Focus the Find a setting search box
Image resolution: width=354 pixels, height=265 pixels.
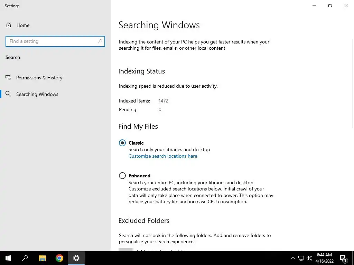tap(55, 41)
